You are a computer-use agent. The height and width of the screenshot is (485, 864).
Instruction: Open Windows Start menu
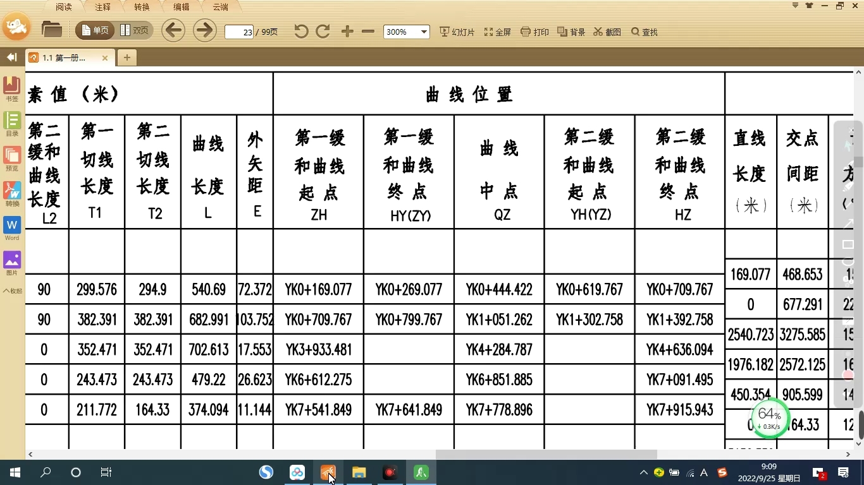coord(15,472)
